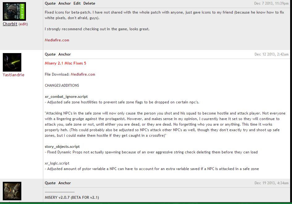The width and height of the screenshot is (292, 204).
Task: Anchor Chorbit's post
Action: coord(65,3)
